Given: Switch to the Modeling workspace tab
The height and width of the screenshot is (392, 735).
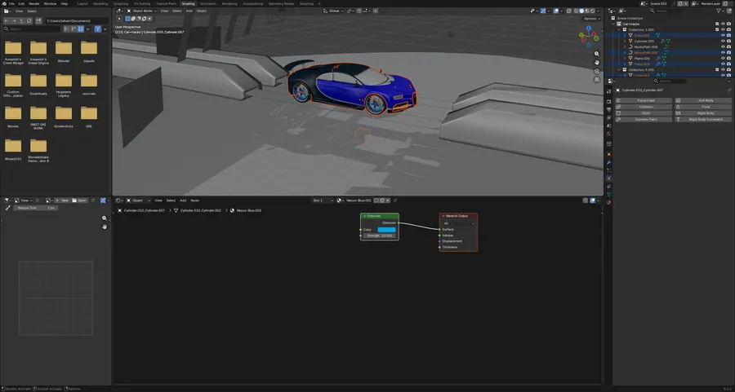Looking at the screenshot, I should (x=100, y=4).
